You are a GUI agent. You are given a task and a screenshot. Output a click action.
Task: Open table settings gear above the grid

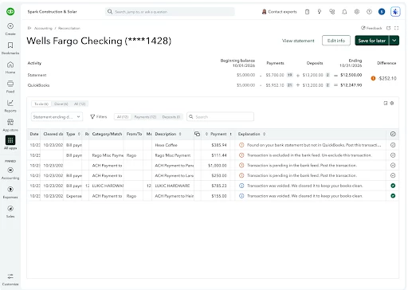coord(392,103)
